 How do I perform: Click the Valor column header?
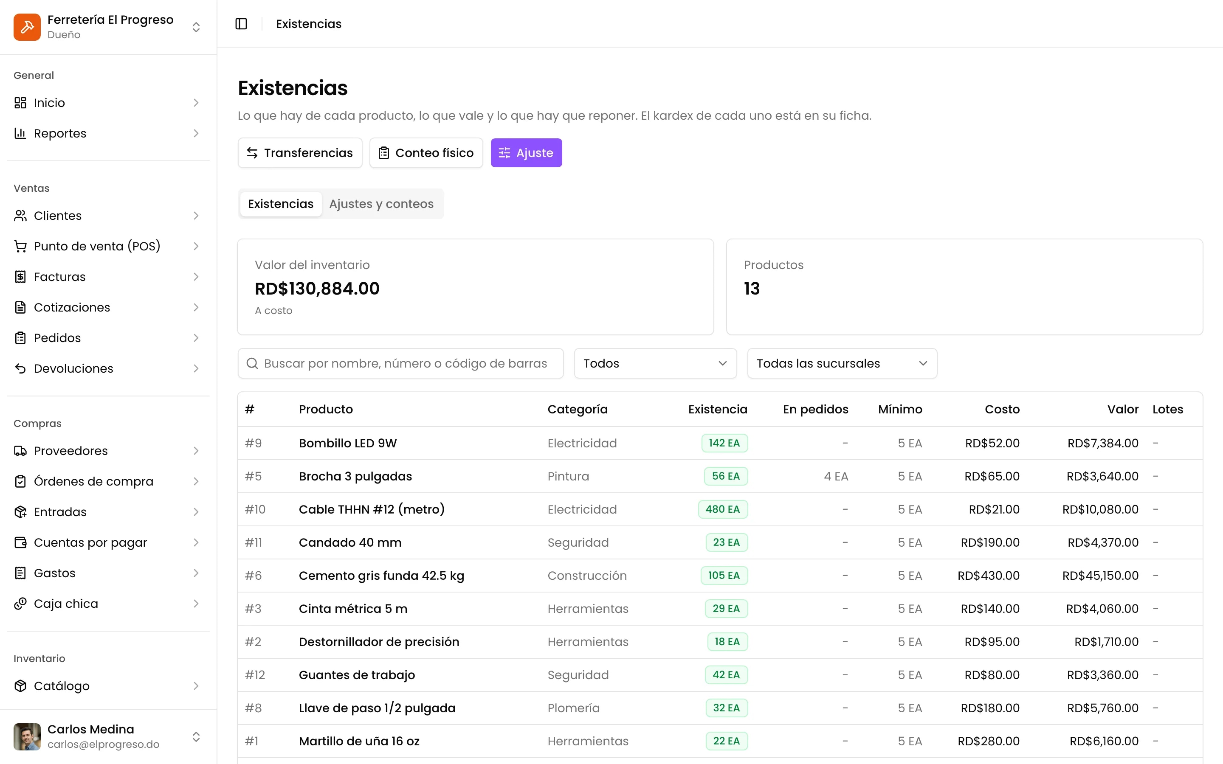tap(1122, 409)
